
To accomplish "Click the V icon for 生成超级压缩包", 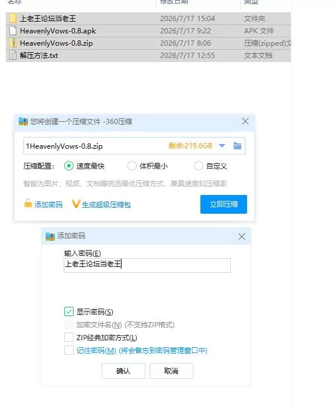I will point(75,204).
